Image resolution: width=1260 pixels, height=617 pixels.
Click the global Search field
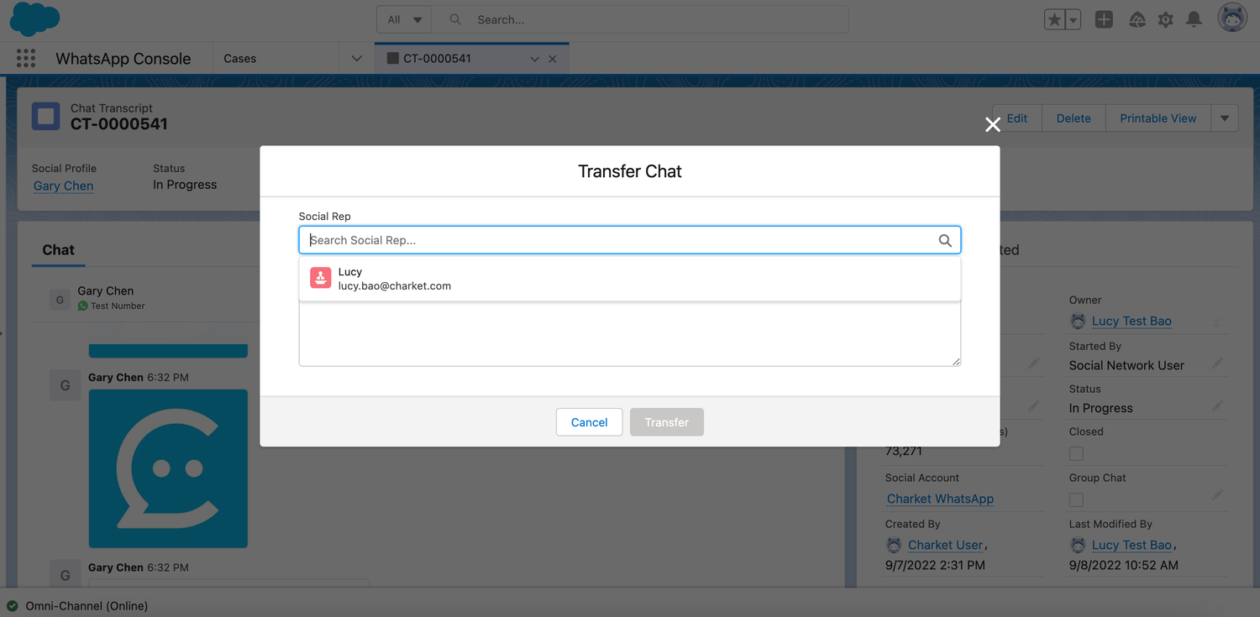pos(640,19)
